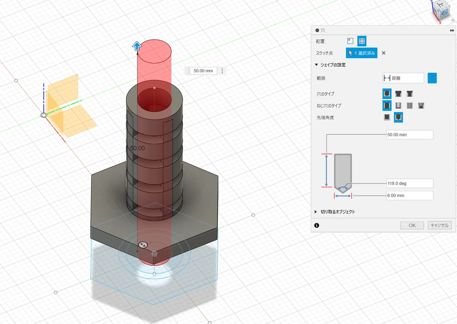Collapse the 穴 dialog using minus icon
The image size is (457, 324).
coord(317,30)
